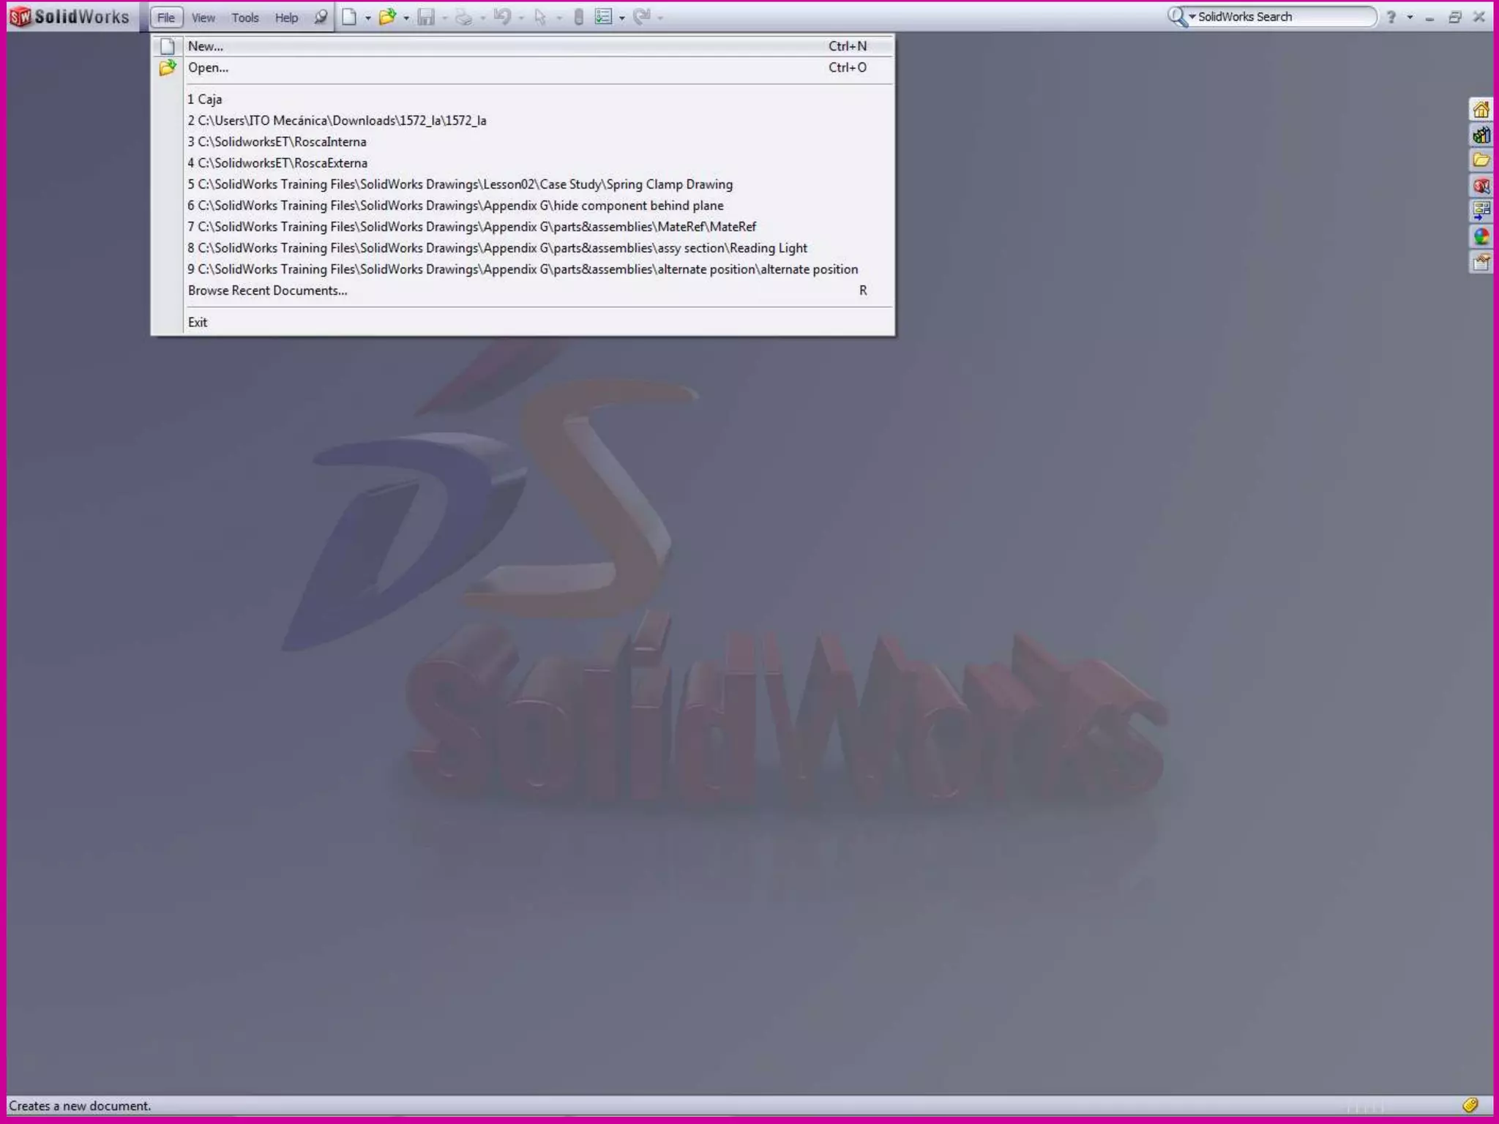1499x1124 pixels.
Task: Select Exit in File menu
Action: [198, 322]
